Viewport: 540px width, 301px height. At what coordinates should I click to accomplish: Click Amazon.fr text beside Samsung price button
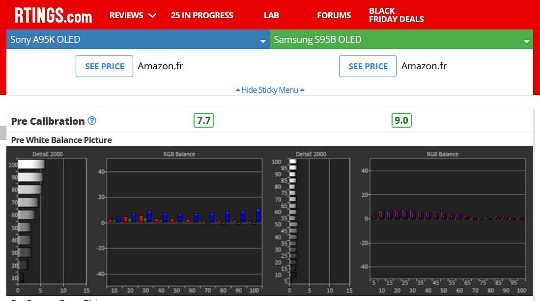coord(424,66)
